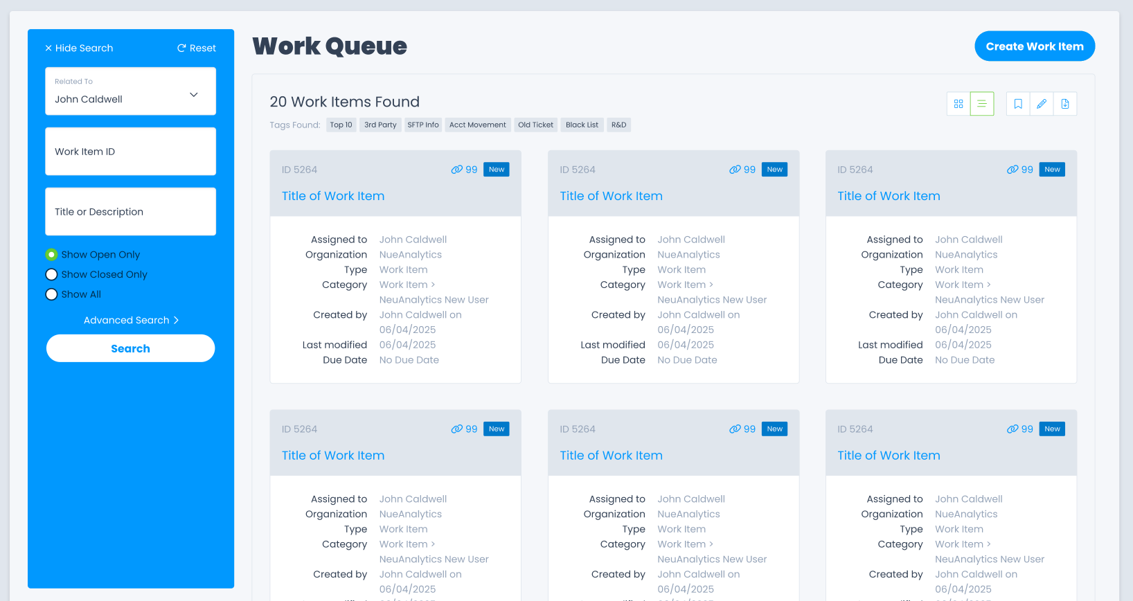Click link count icon on bottom-right card
This screenshot has width=1133, height=601.
[x=1013, y=429]
